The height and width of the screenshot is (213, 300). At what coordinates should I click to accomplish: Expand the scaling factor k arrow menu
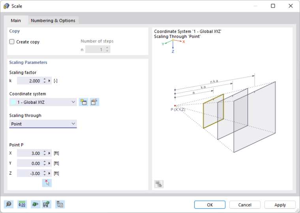49,81
